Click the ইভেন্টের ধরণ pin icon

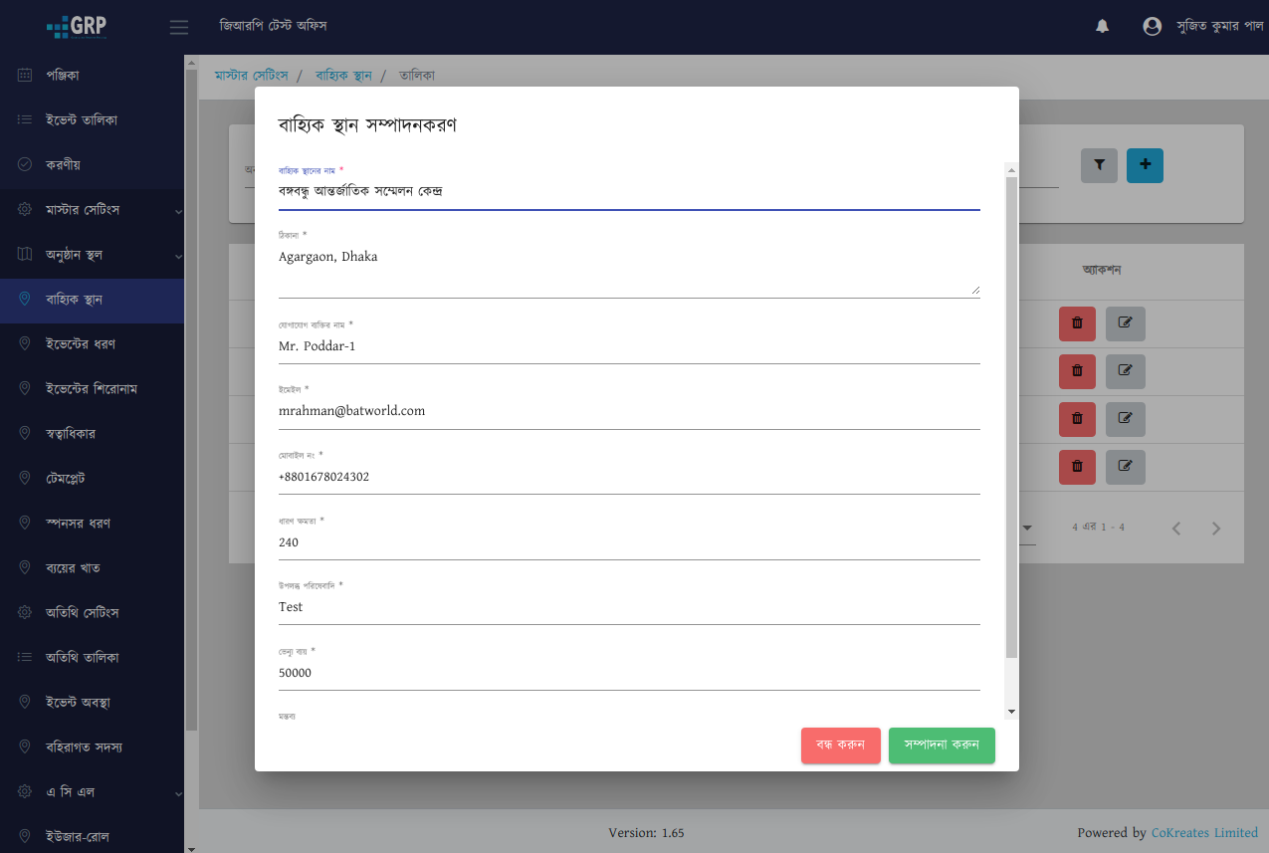click(x=25, y=343)
